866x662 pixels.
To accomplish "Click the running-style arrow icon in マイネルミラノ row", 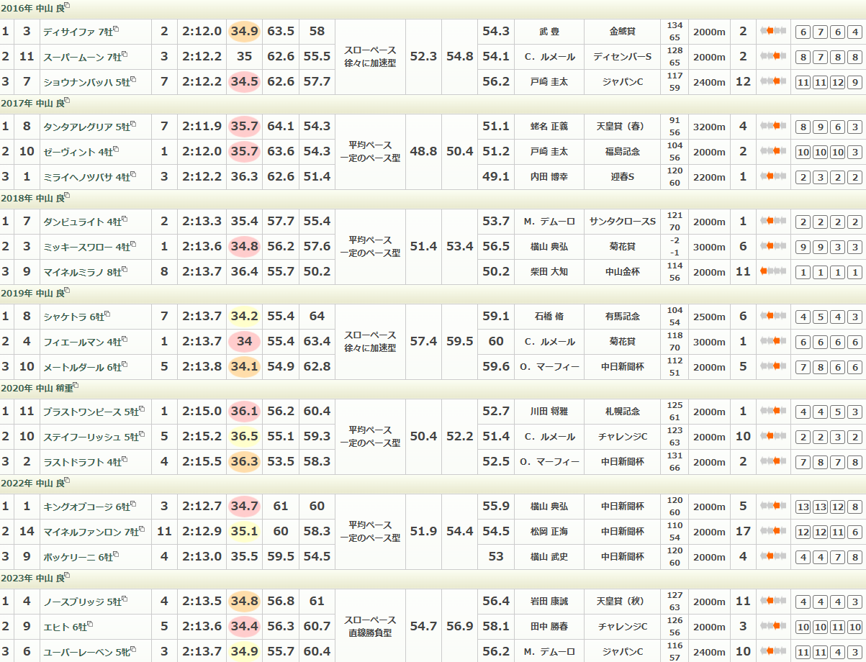I will [x=772, y=271].
